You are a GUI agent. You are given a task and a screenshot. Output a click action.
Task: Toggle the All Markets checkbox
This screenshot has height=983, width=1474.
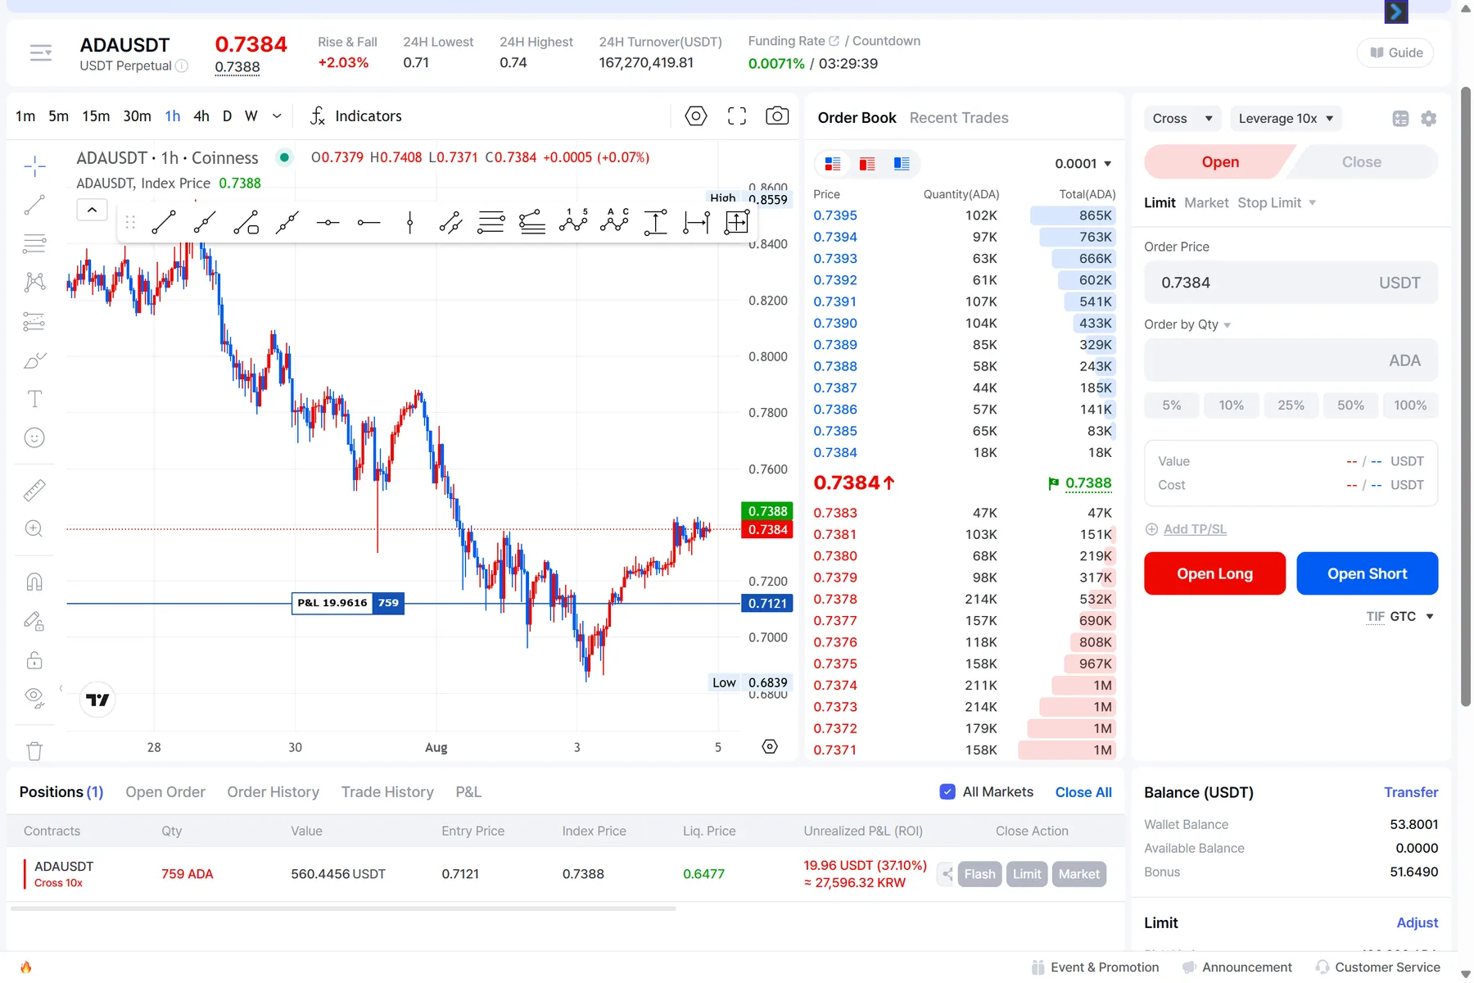click(x=947, y=792)
